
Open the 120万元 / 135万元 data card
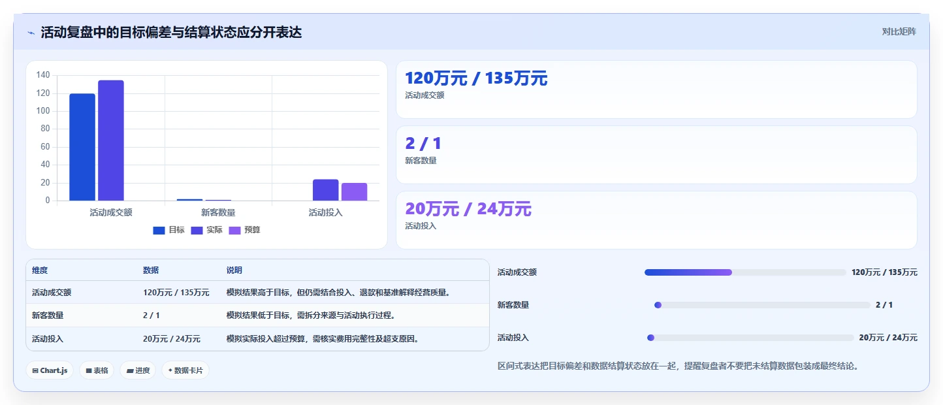click(656, 89)
